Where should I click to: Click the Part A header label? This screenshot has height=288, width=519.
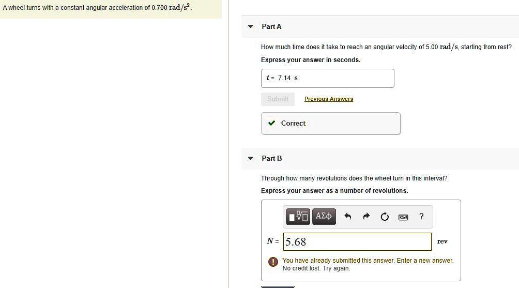[x=271, y=26]
